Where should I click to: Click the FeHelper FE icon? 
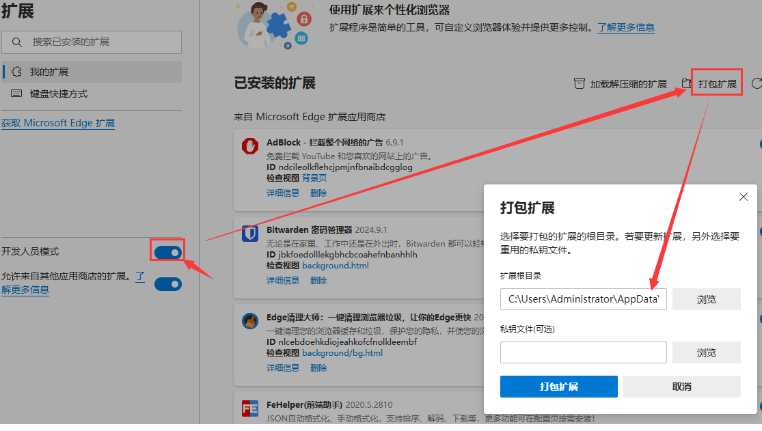point(250,408)
